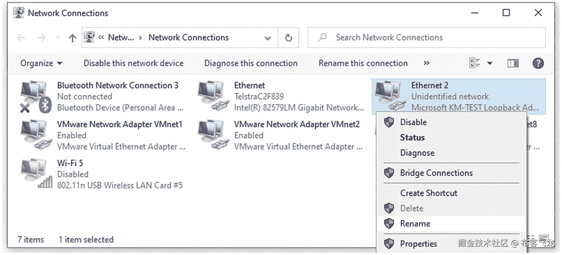Click Disable in the context menu

413,122
